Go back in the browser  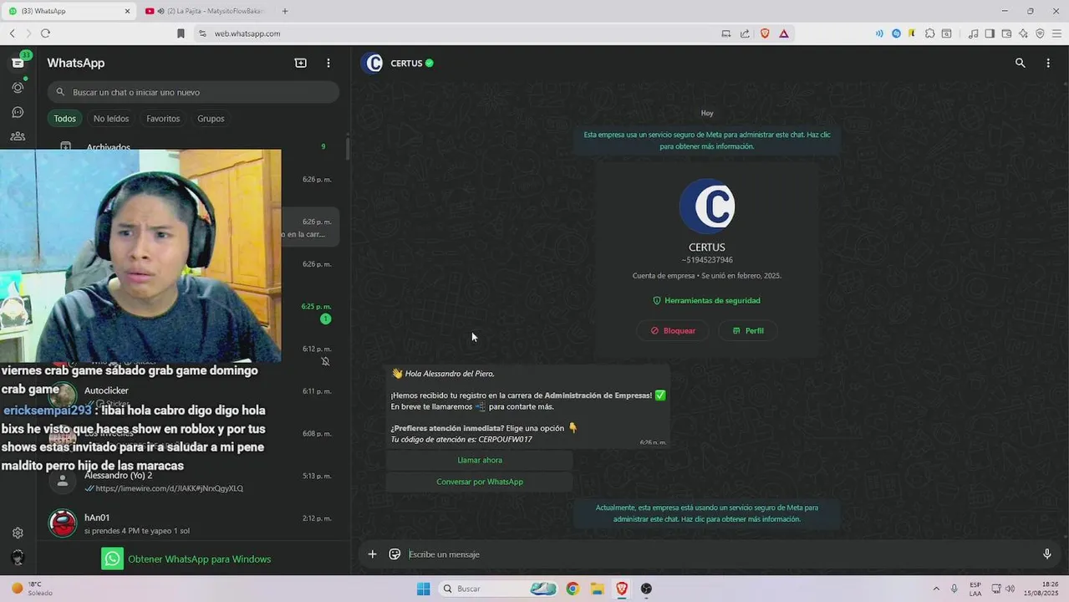[x=12, y=33]
